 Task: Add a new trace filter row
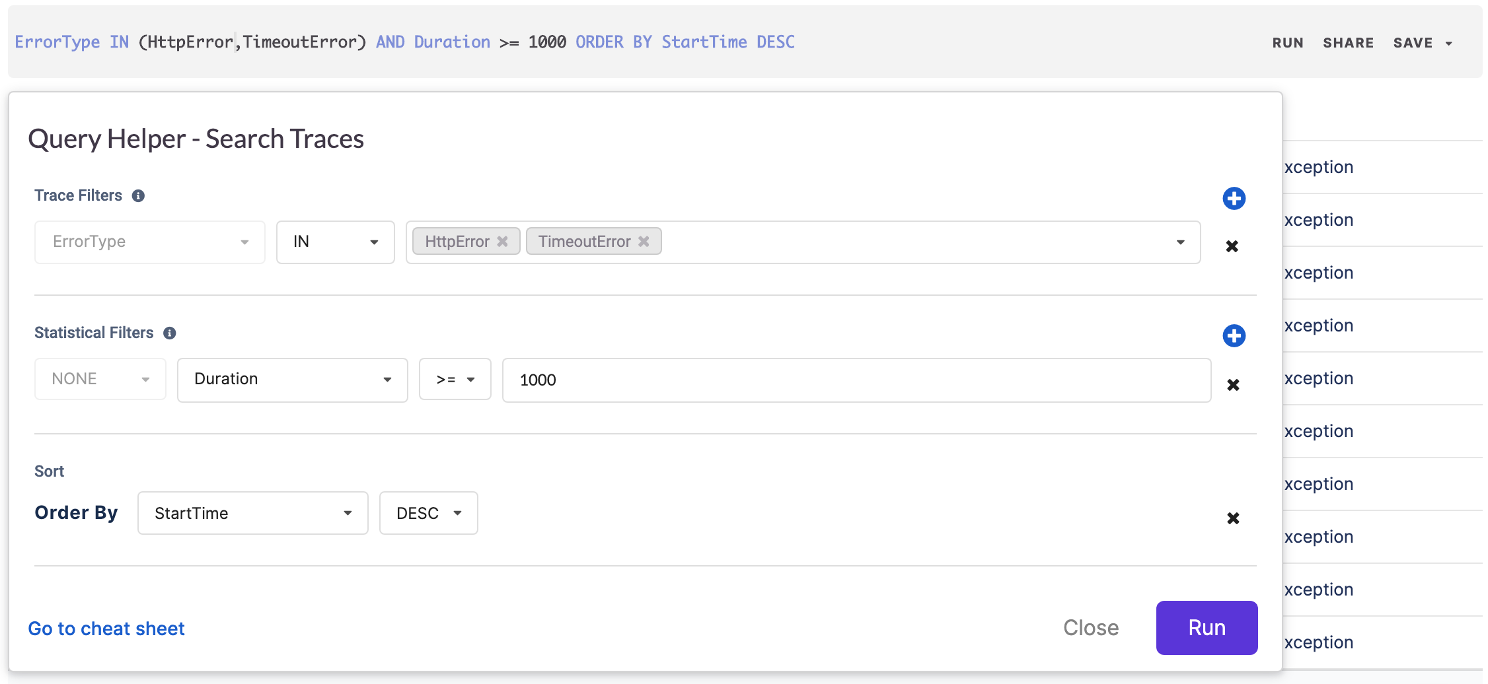pyautogui.click(x=1234, y=198)
